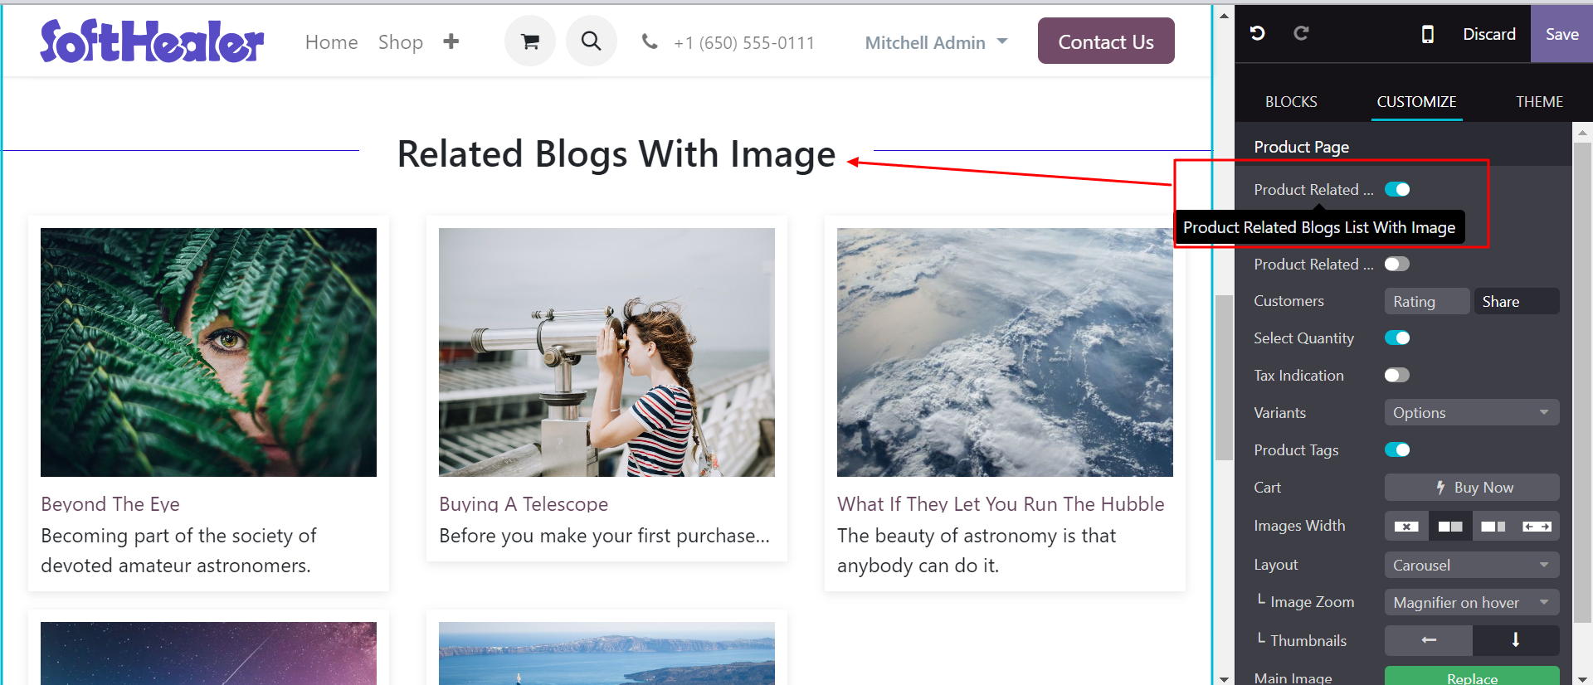
Task: Select the 66 percent Images Width option
Action: (1493, 526)
